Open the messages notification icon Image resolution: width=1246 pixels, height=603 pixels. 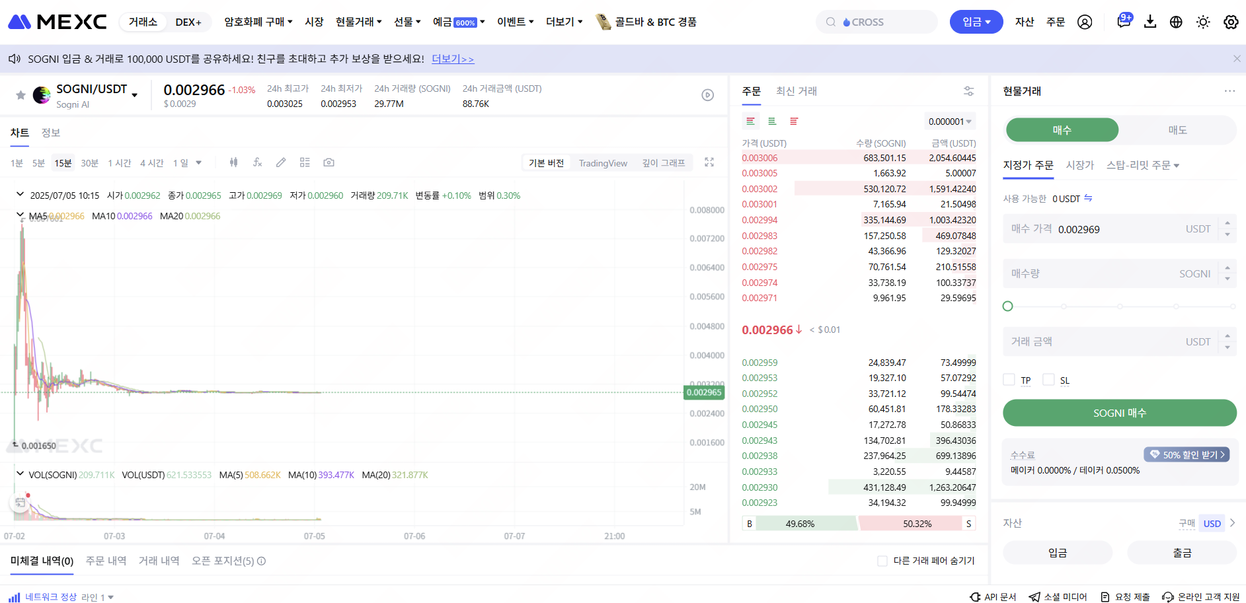pyautogui.click(x=1124, y=21)
